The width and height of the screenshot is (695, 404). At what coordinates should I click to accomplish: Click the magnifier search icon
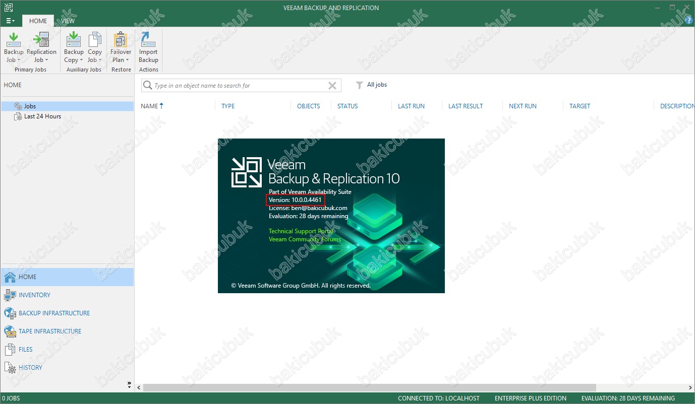[x=148, y=85]
